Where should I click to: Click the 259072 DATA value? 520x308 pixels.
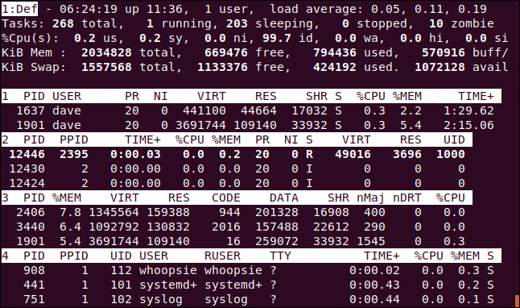[x=277, y=241]
